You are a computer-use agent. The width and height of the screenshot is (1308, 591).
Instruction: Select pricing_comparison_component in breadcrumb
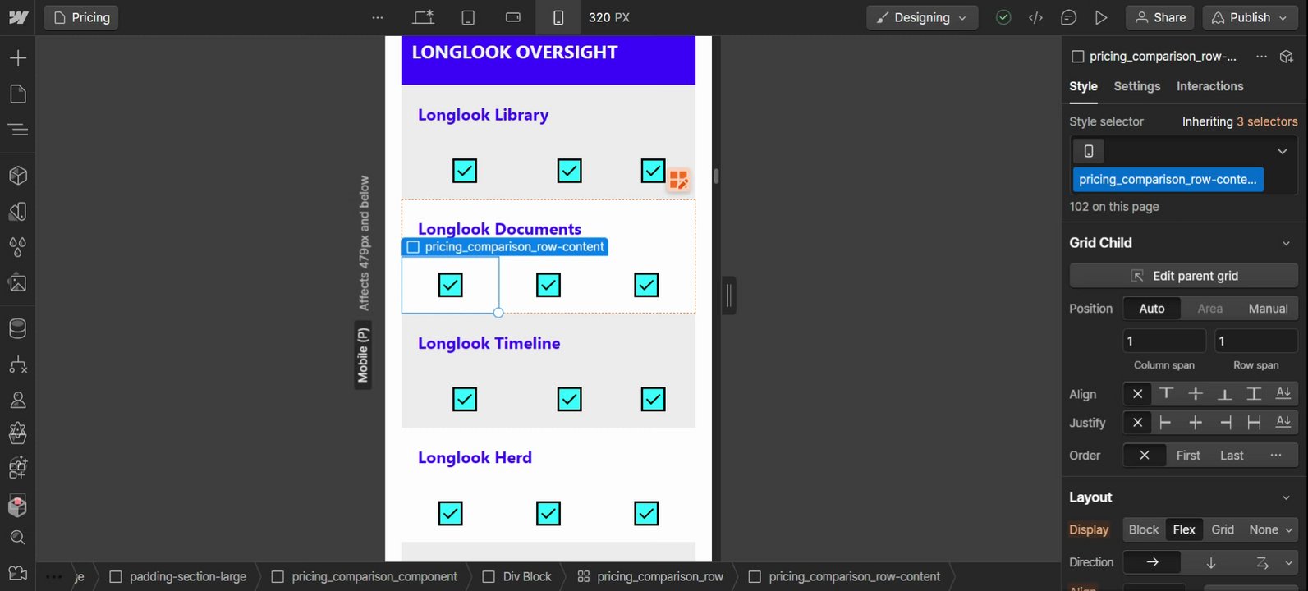coord(364,576)
